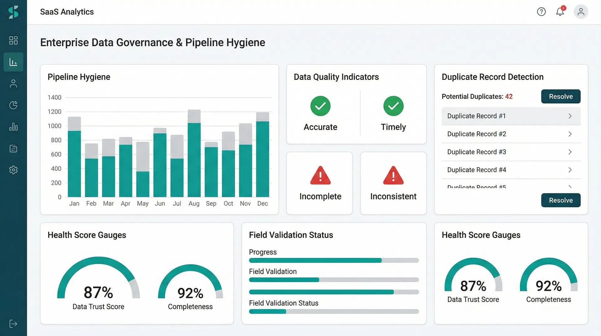Expand Duplicate Record #4
This screenshot has width=601, height=336.
(x=511, y=170)
